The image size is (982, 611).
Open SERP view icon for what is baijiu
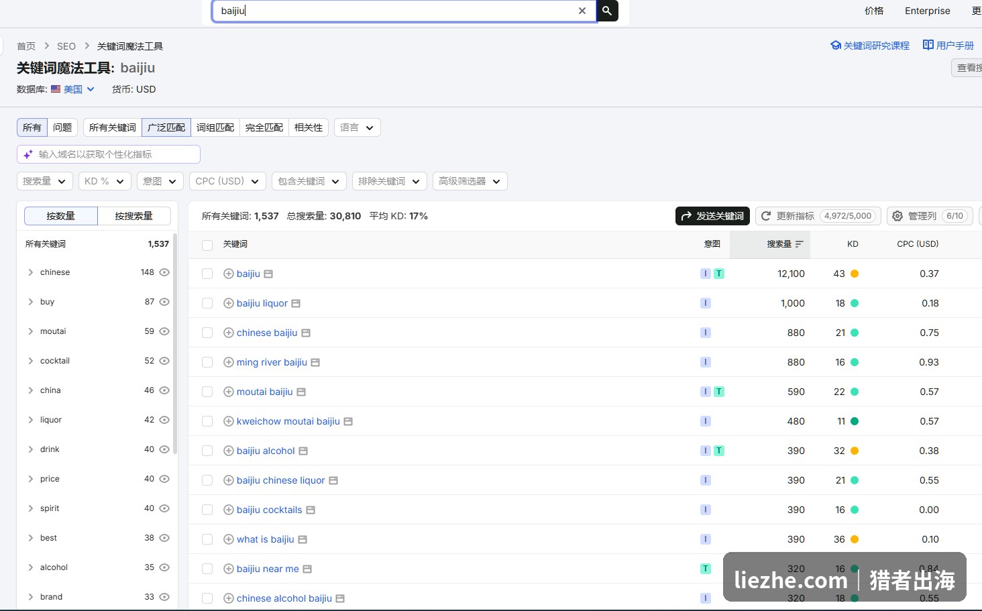pyautogui.click(x=303, y=539)
